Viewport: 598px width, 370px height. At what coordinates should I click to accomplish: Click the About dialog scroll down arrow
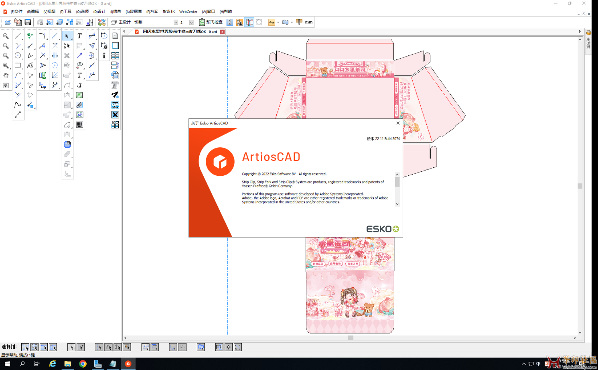click(397, 204)
